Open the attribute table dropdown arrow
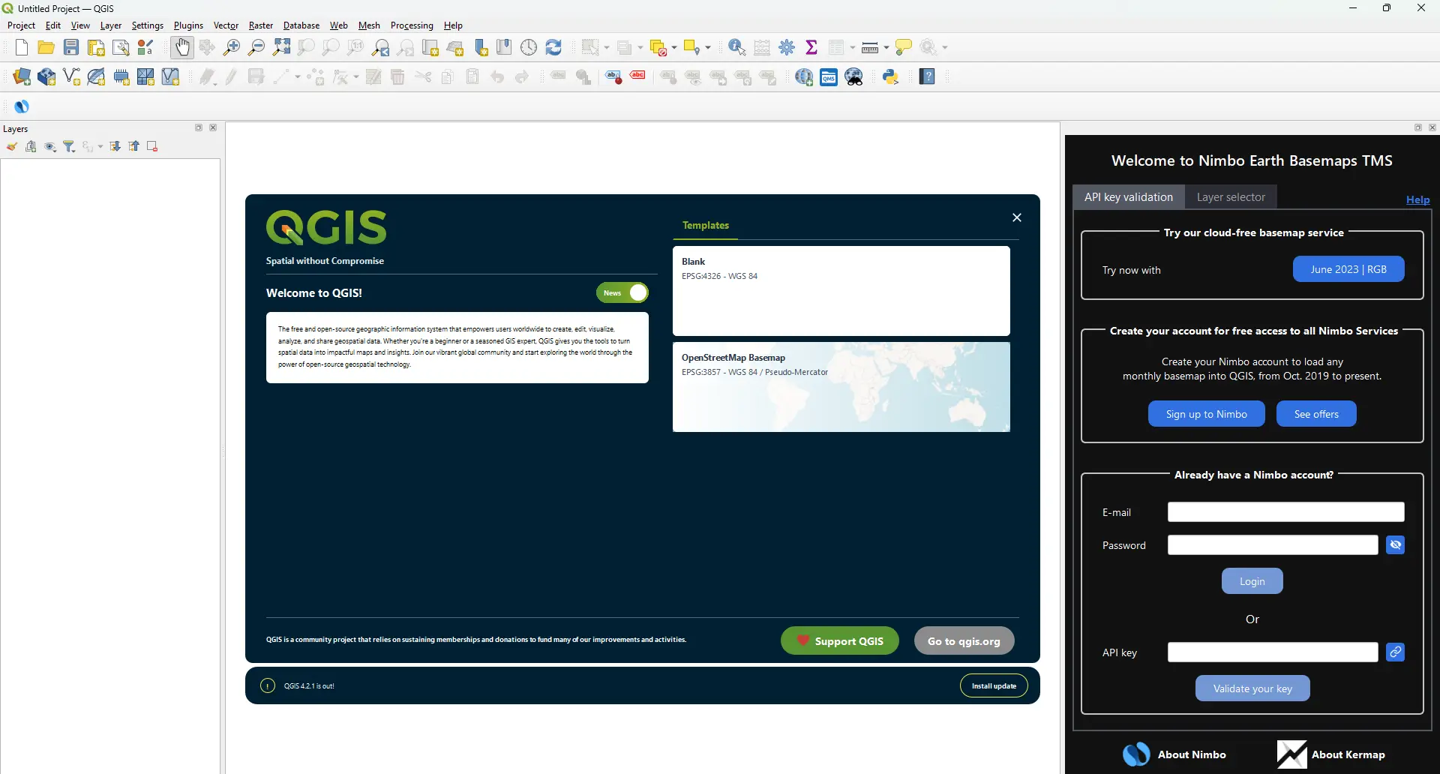This screenshot has height=774, width=1440. pyautogui.click(x=853, y=48)
